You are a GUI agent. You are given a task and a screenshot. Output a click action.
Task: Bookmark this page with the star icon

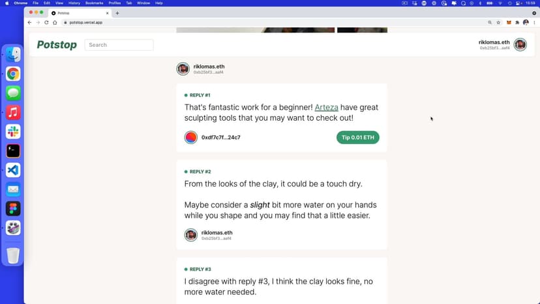tap(498, 22)
